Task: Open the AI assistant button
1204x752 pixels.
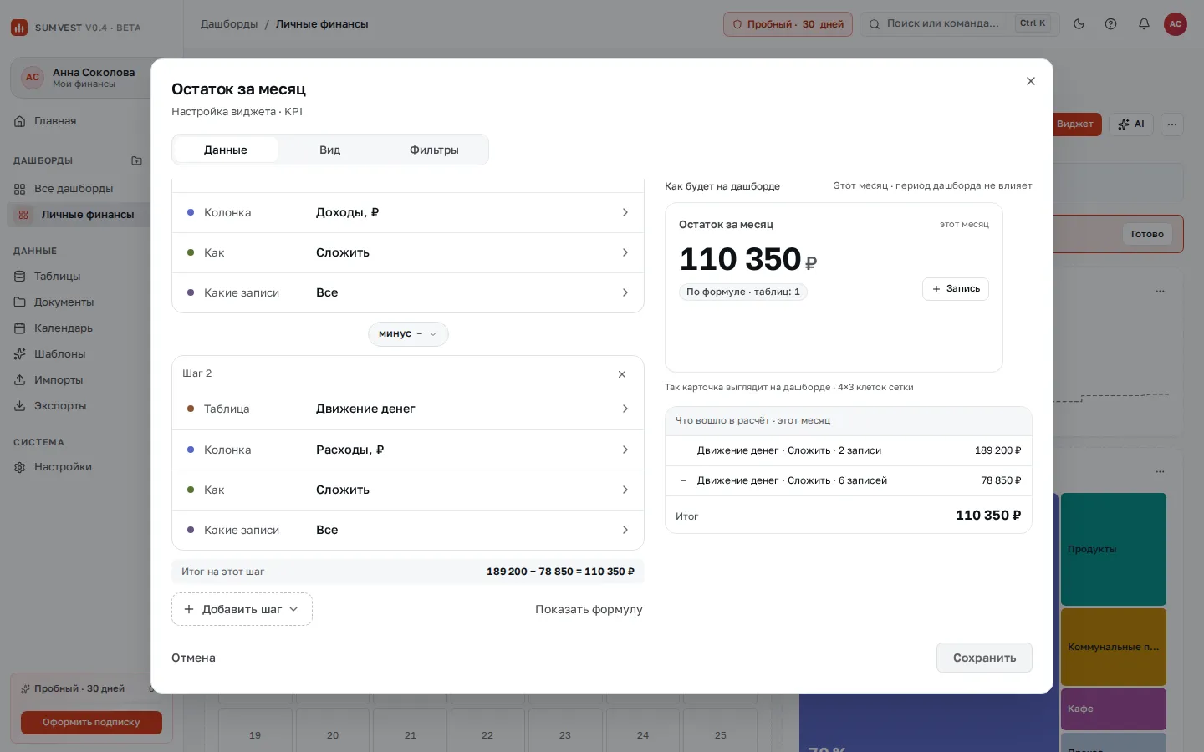Action: click(1131, 124)
